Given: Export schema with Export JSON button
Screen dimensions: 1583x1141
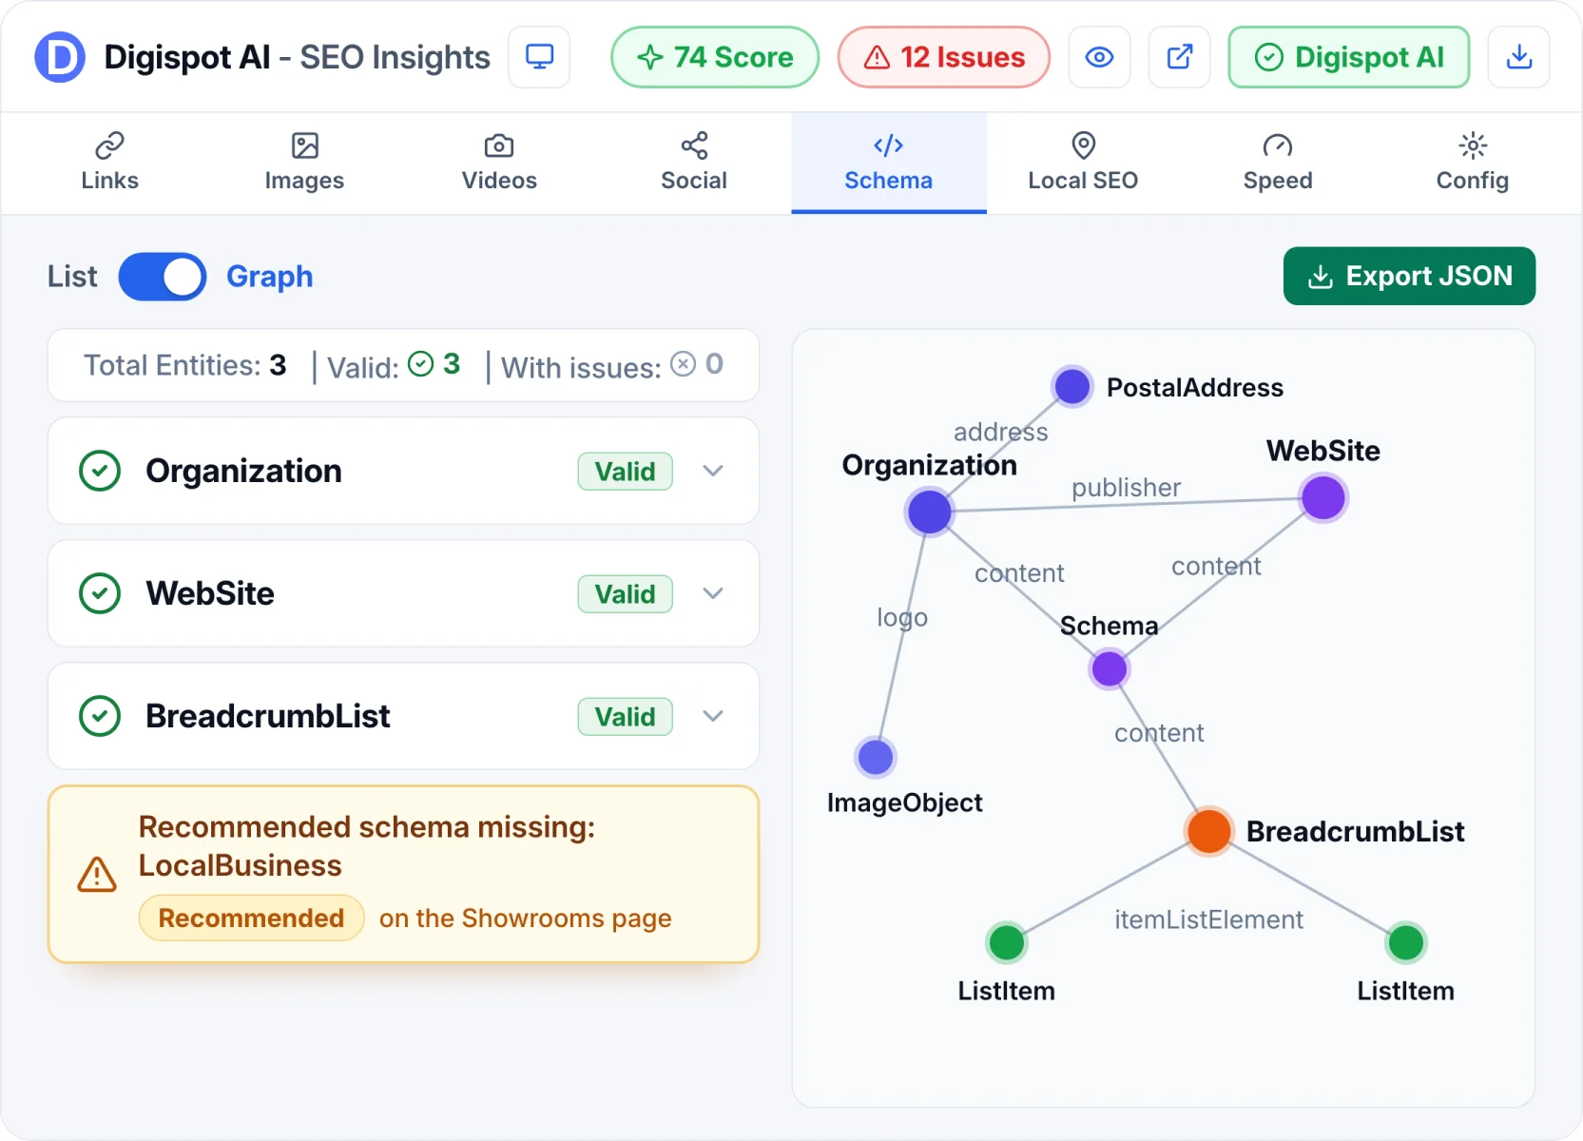Looking at the screenshot, I should (x=1409, y=277).
